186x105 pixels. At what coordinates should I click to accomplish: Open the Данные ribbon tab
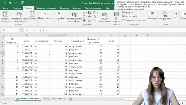tap(77, 8)
